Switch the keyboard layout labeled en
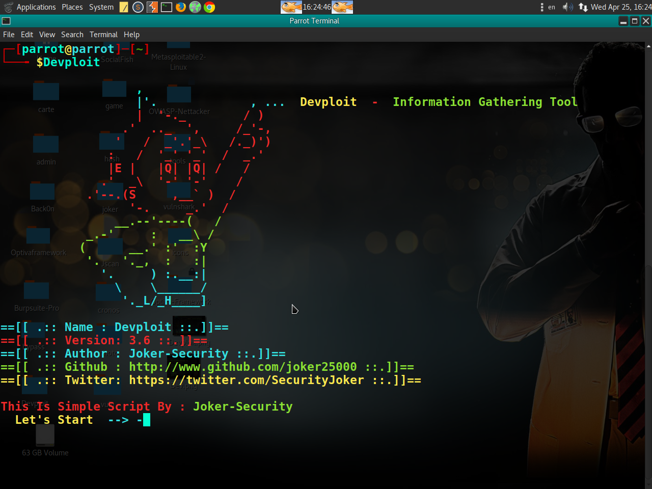Screen dimensions: 652x489 click(551, 7)
